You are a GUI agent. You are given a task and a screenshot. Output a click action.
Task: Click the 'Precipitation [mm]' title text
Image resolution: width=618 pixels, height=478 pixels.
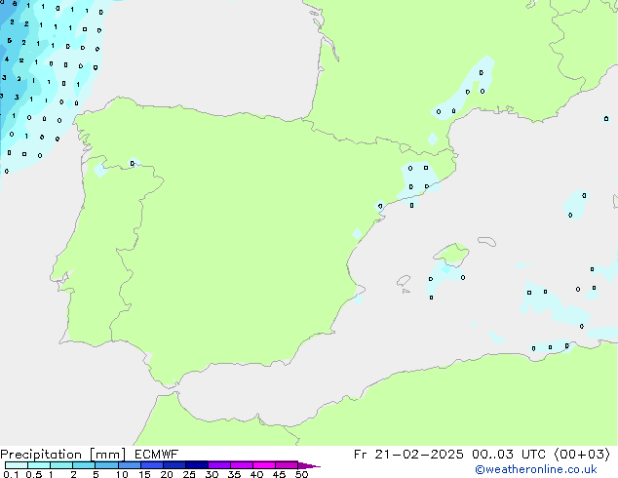tap(63, 455)
